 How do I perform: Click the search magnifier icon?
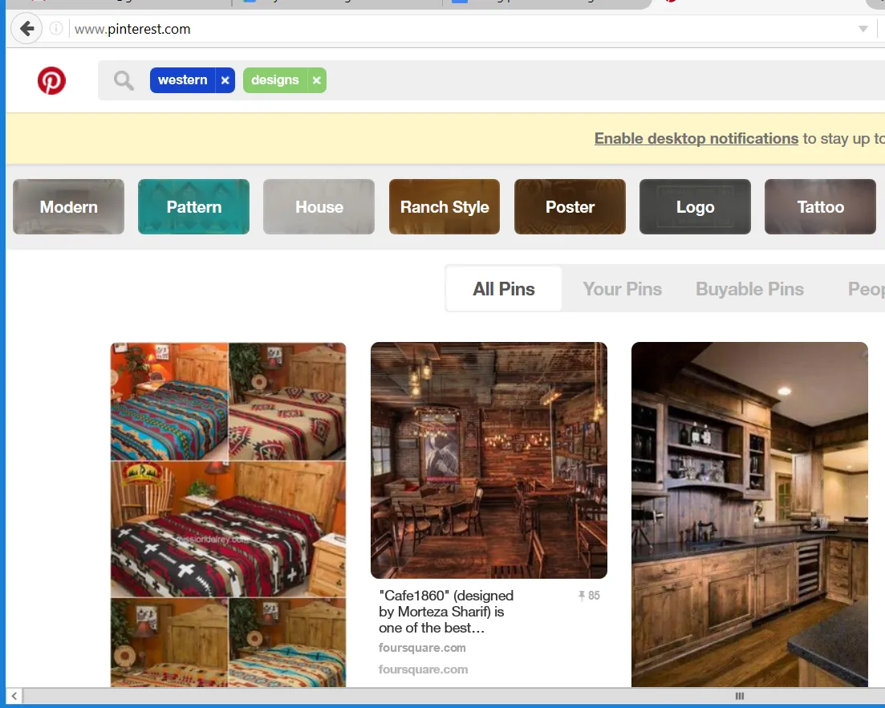click(x=124, y=81)
